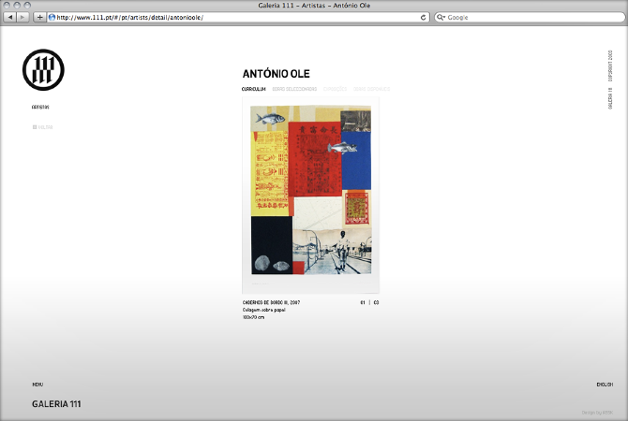Reload the page with the refresh icon

[424, 17]
